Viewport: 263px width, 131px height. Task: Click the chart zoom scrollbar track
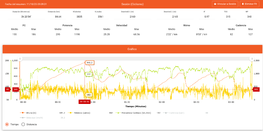point(136,58)
